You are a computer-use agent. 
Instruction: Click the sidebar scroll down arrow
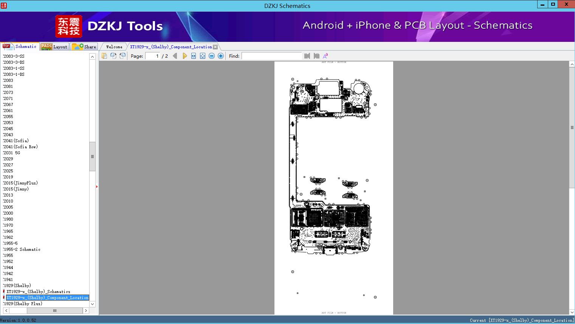(92, 304)
